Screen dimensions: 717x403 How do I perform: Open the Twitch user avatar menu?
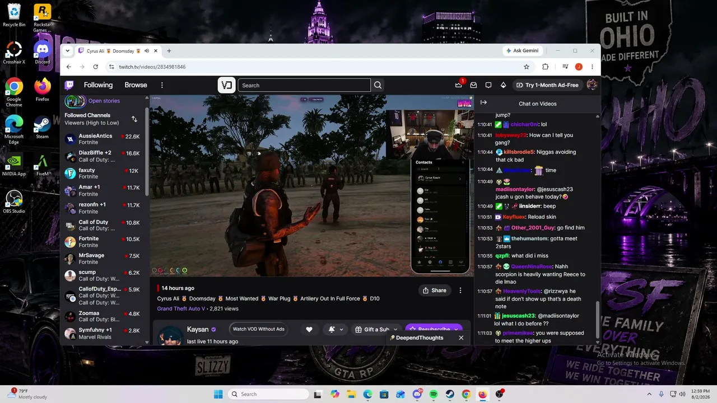592,85
